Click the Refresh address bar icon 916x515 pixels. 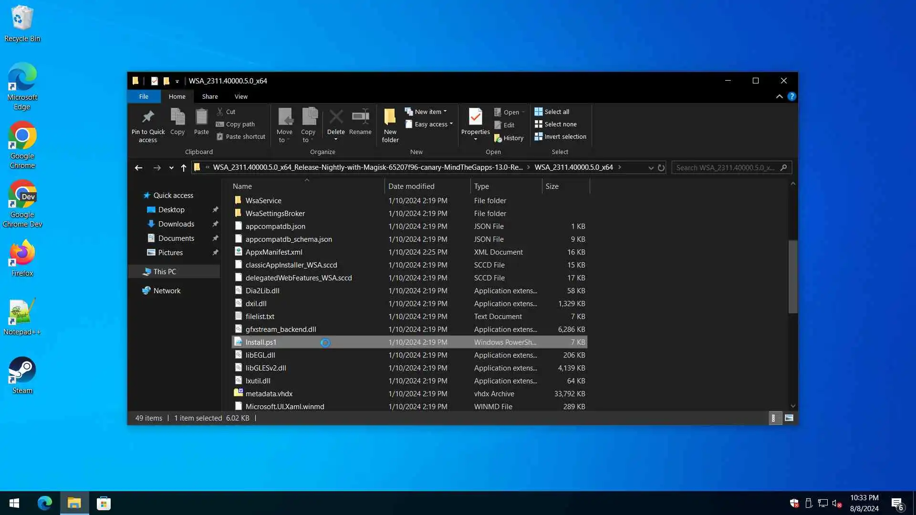click(x=661, y=168)
